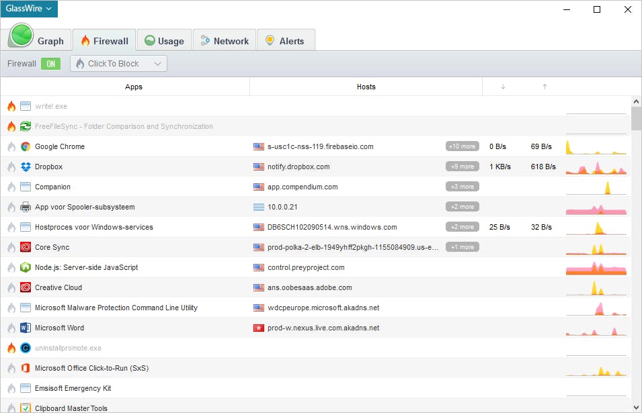Click the uninstallpromote.exe blue circle icon
Screen dimensions: 642x413
pyautogui.click(x=26, y=348)
